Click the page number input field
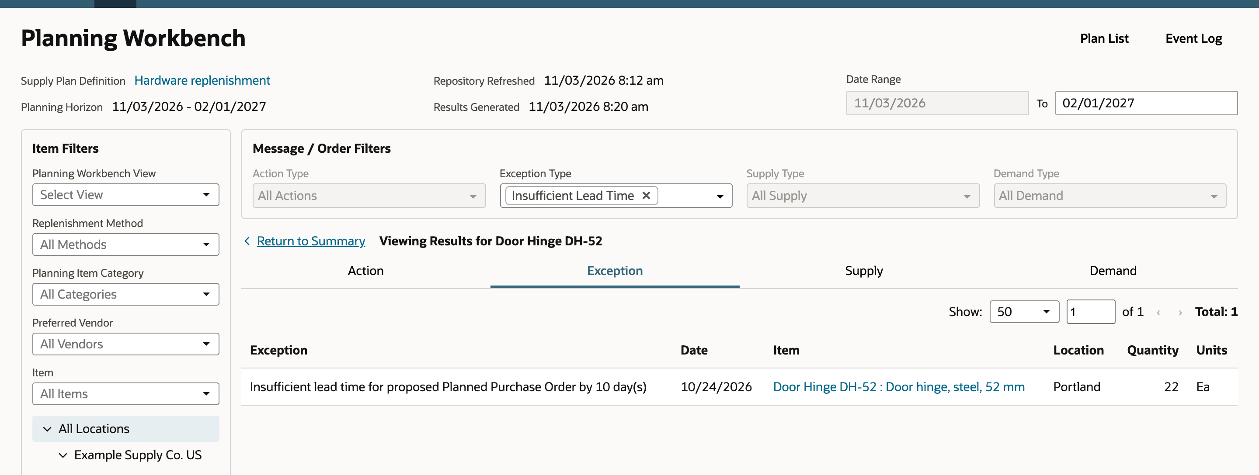This screenshot has height=475, width=1259. tap(1090, 312)
